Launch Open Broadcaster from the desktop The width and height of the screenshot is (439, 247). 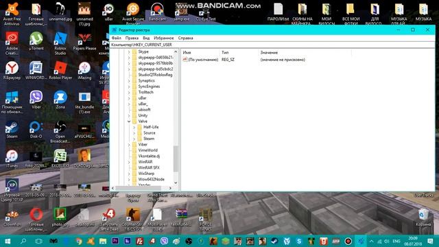pyautogui.click(x=60, y=132)
